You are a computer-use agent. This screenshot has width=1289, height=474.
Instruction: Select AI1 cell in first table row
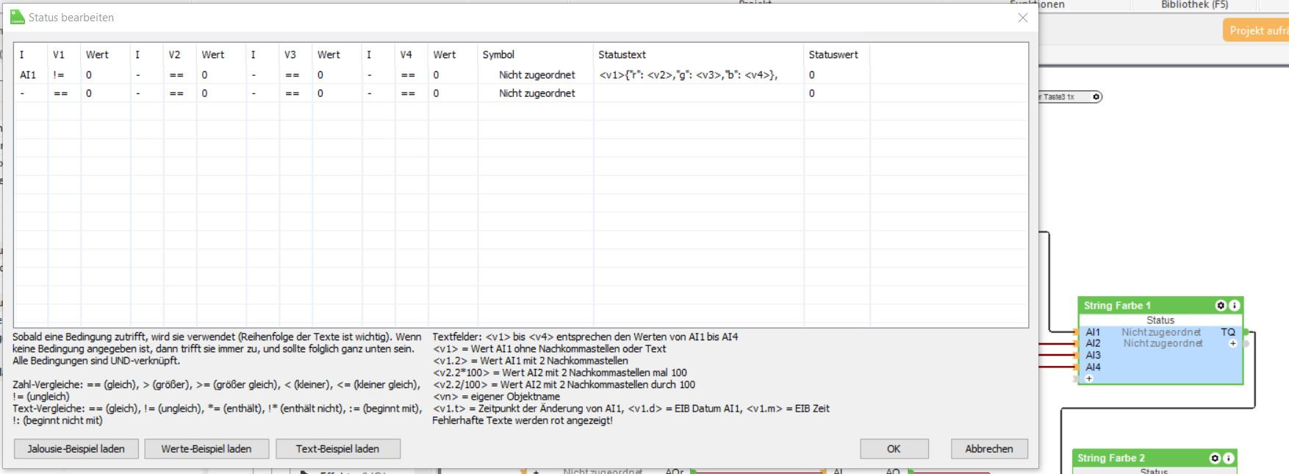(x=31, y=75)
